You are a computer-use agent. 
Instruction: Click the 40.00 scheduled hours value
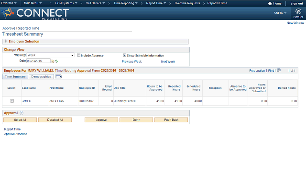pos(198,101)
